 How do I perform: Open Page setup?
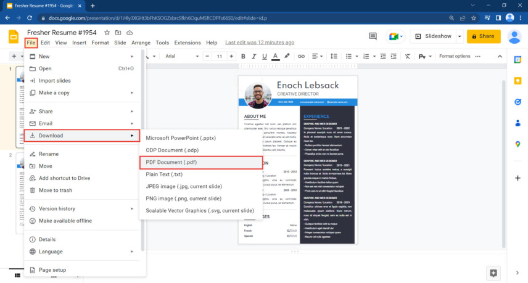pyautogui.click(x=81, y=270)
